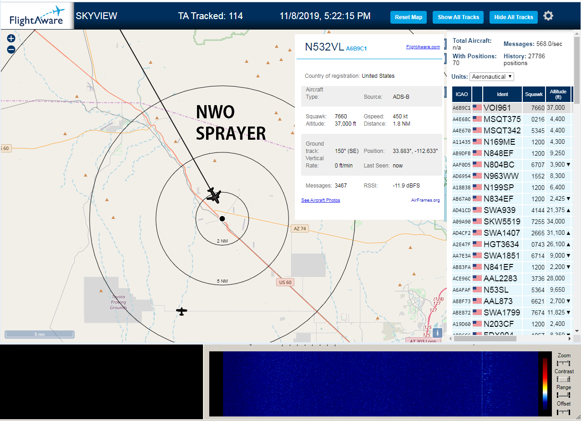Open the FlightAware.com link in the aircraft panel
The width and height of the screenshot is (581, 421).
click(423, 46)
